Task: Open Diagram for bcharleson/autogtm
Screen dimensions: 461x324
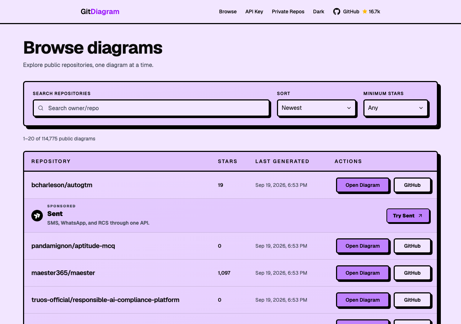Action: coord(363,185)
